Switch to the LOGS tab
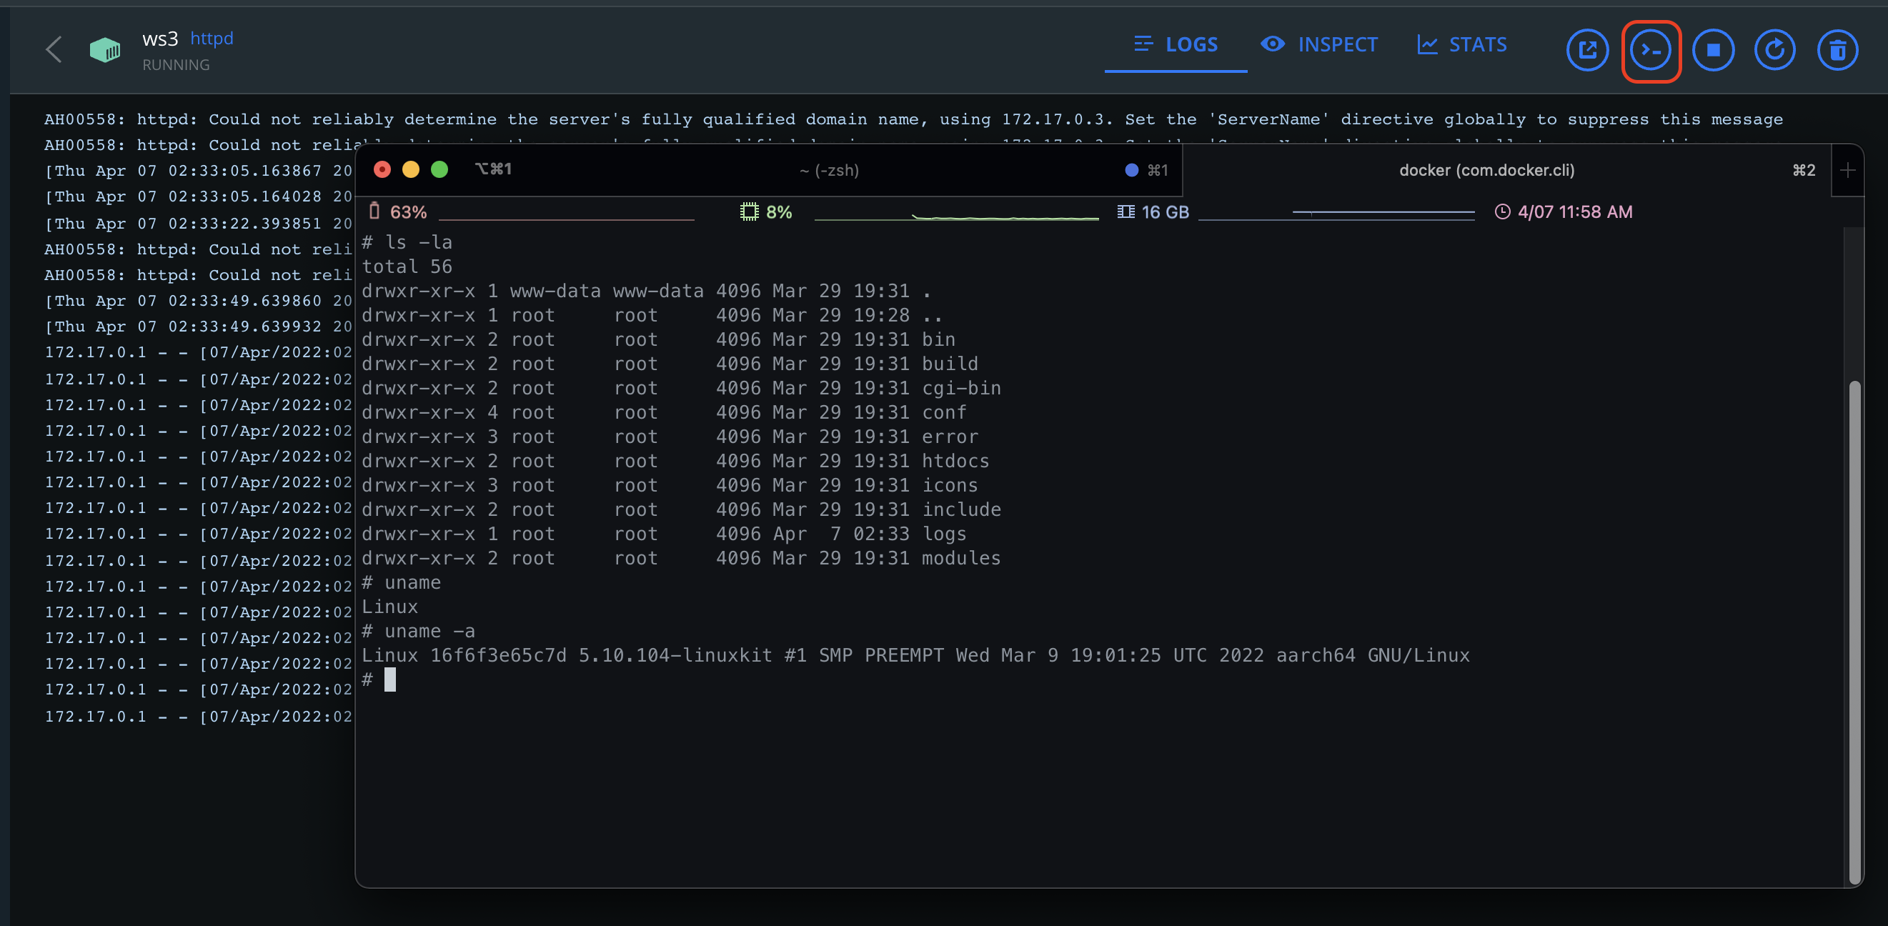Viewport: 1888px width, 926px height. pos(1176,45)
